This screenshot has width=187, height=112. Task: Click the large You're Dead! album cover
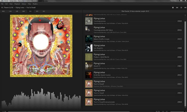click(41, 46)
